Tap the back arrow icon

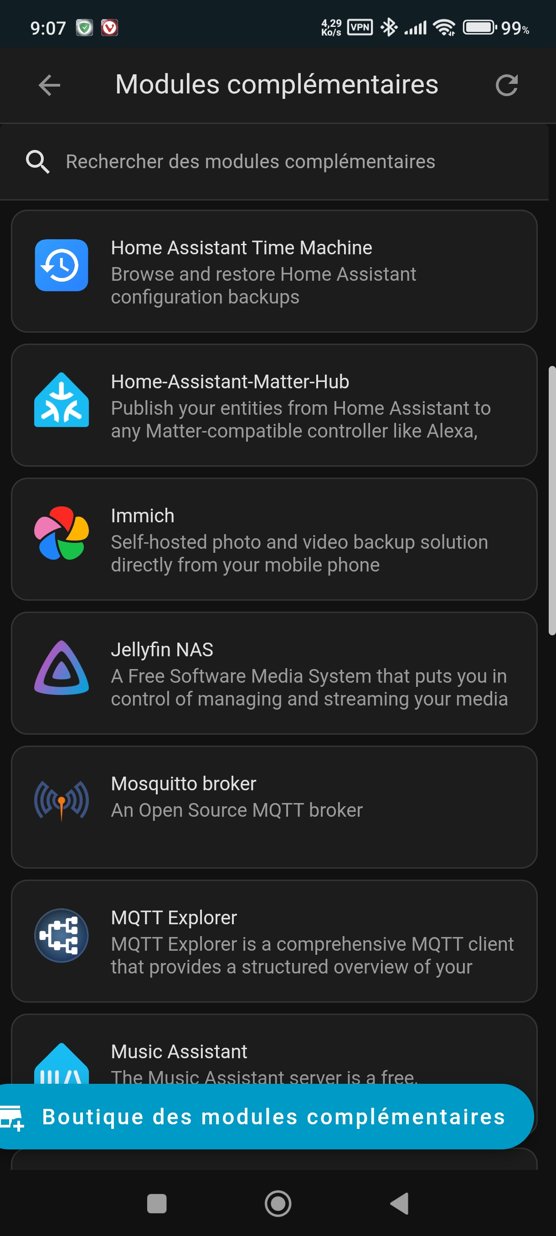coord(49,85)
